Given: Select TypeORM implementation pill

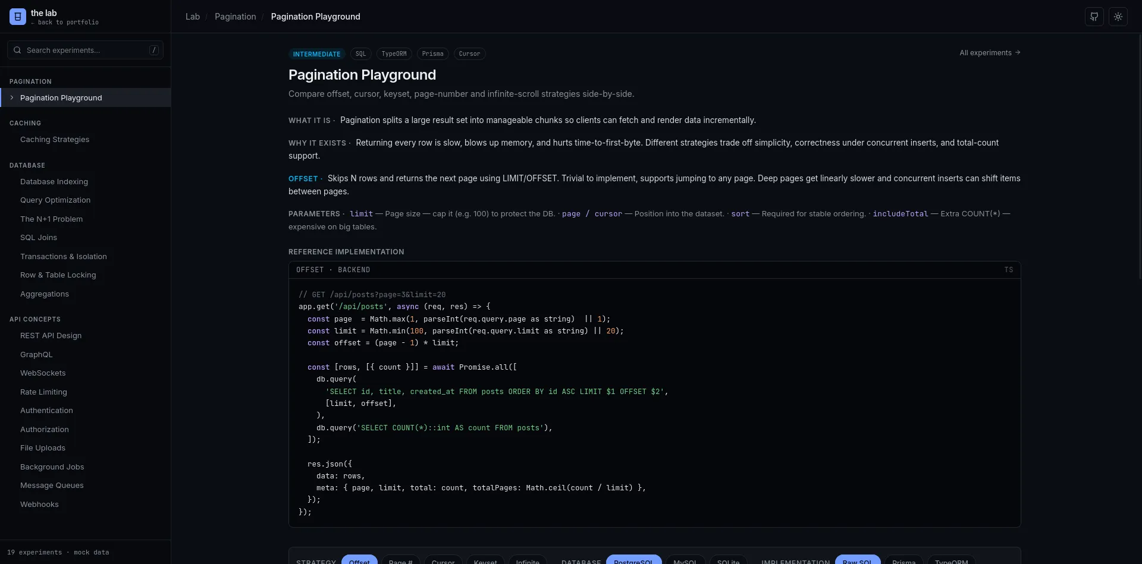Looking at the screenshot, I should [952, 560].
